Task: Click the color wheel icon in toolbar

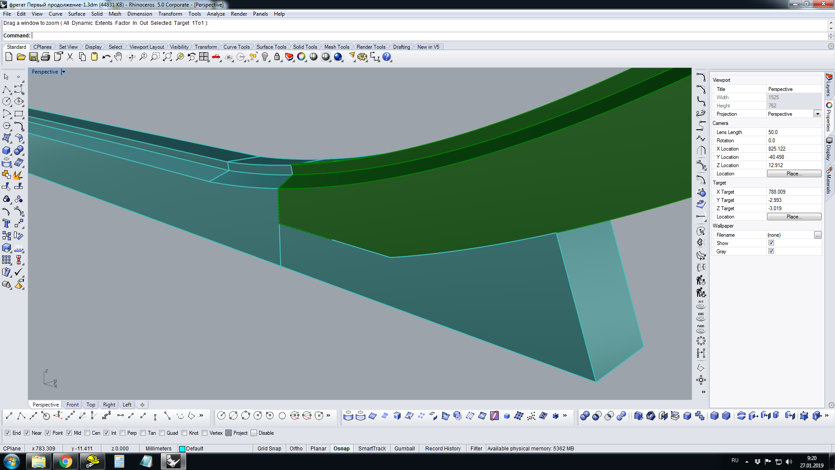Action: 301,57
